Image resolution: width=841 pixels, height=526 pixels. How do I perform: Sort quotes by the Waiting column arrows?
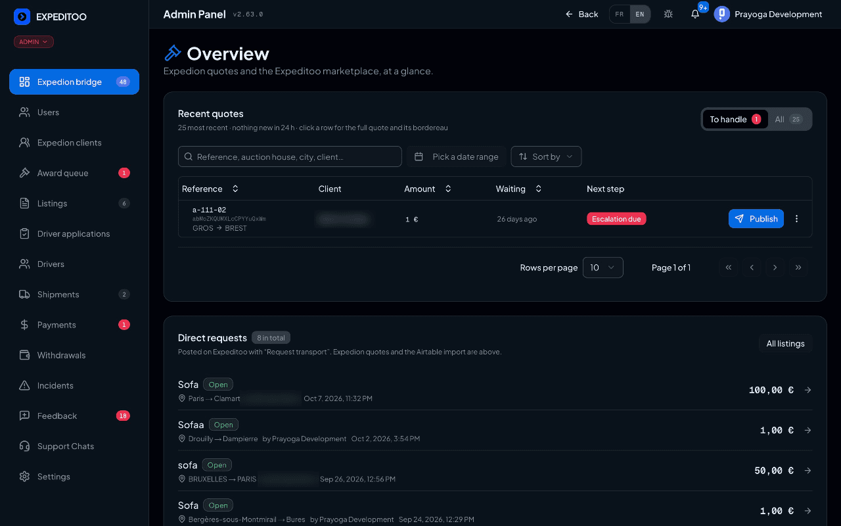(x=538, y=189)
